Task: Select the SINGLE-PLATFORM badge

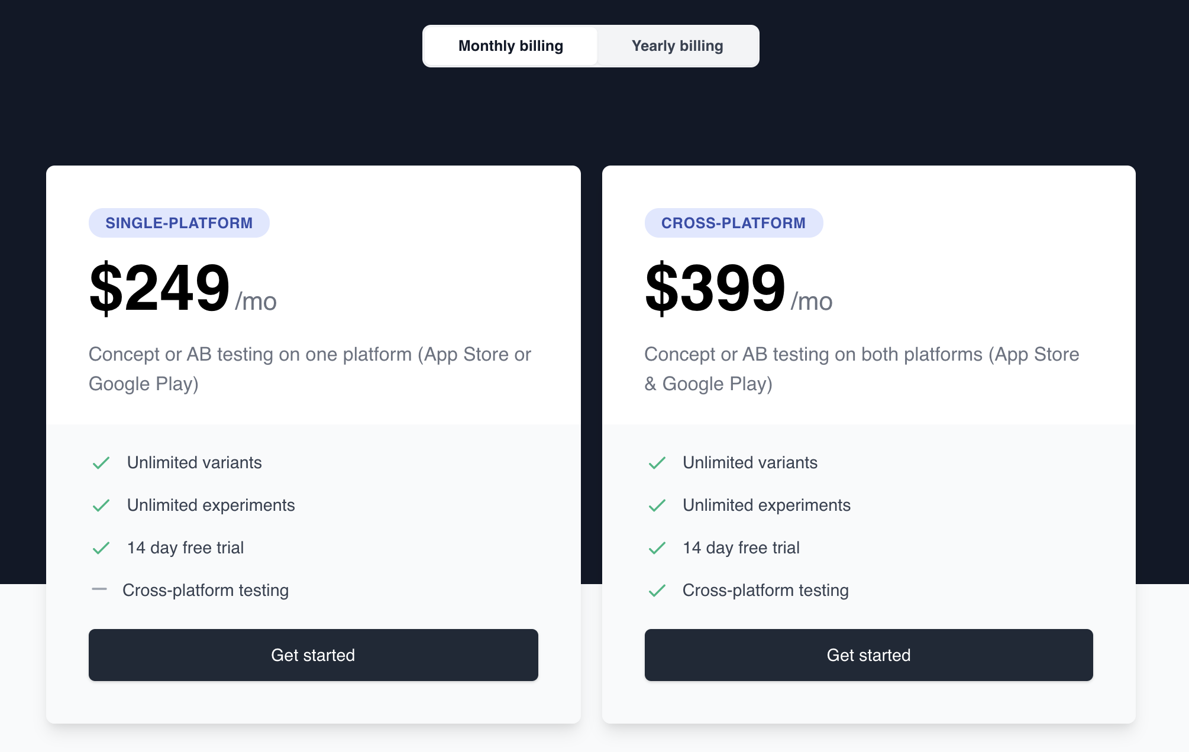Action: (x=179, y=223)
